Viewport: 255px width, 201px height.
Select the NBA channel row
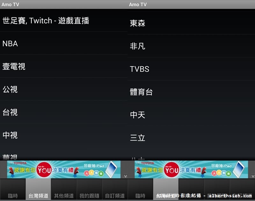click(x=64, y=43)
